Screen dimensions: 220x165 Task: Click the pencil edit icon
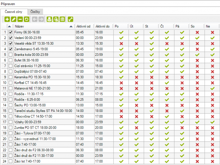coord(14,19)
